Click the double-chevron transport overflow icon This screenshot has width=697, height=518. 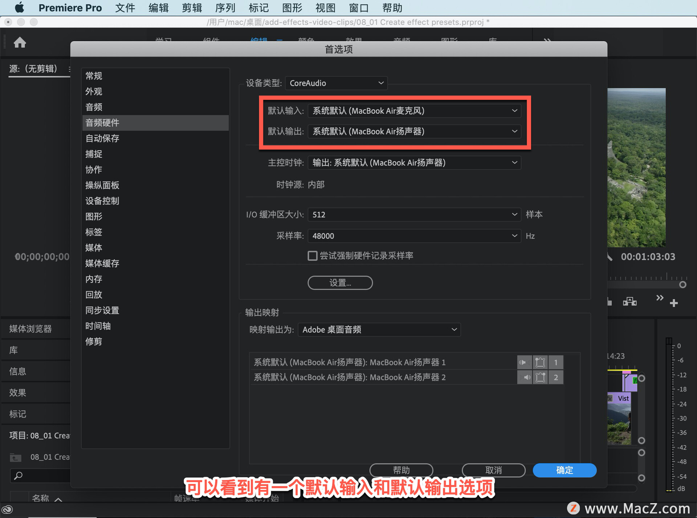[660, 298]
